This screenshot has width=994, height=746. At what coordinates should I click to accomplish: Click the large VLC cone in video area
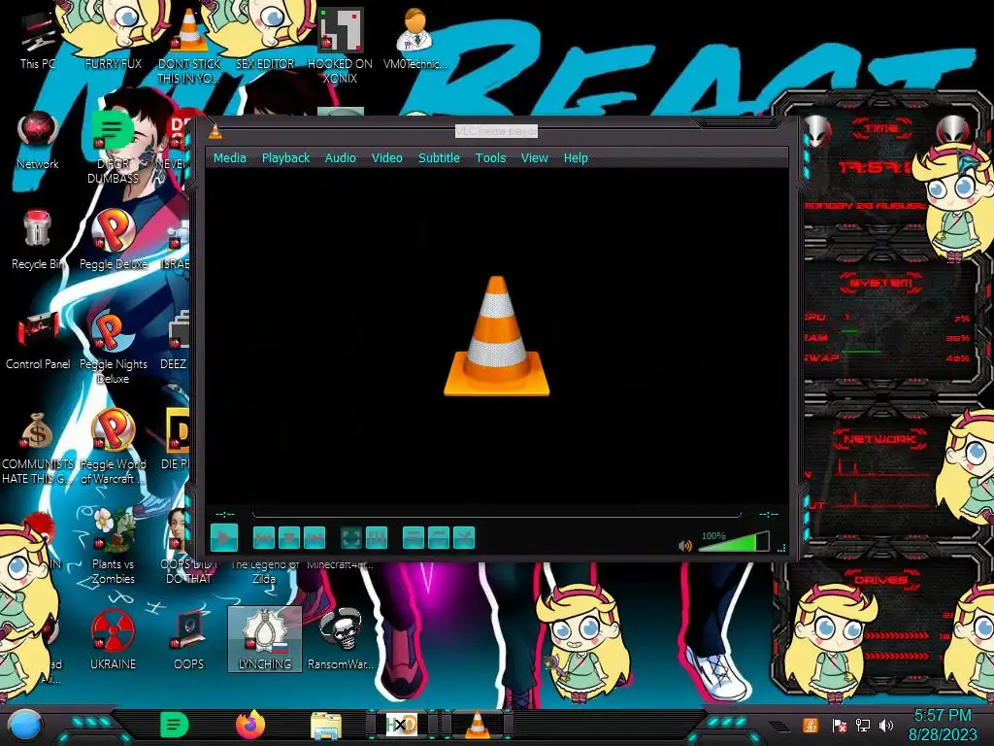[496, 336]
